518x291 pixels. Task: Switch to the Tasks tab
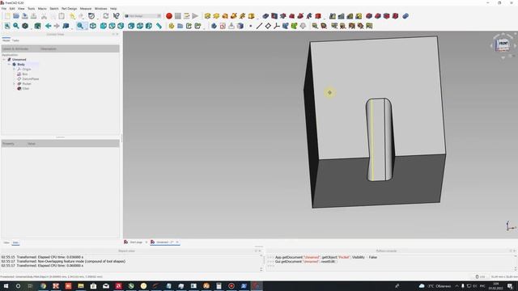coord(15,40)
